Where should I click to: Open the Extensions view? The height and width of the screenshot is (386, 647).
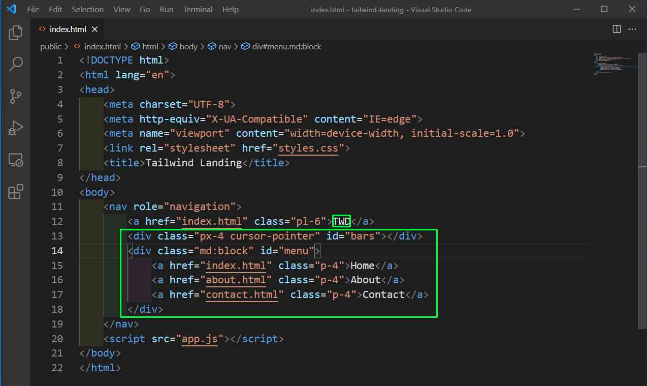[x=16, y=192]
